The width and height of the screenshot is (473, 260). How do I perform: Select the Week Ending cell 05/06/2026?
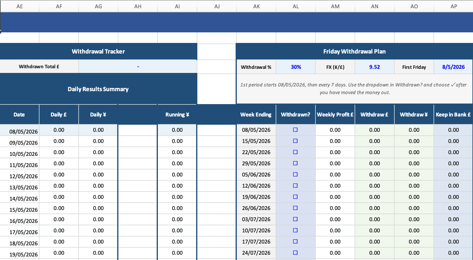(256, 175)
